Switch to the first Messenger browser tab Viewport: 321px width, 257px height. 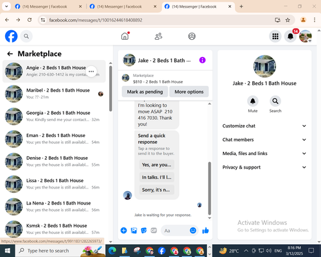[x=48, y=6]
